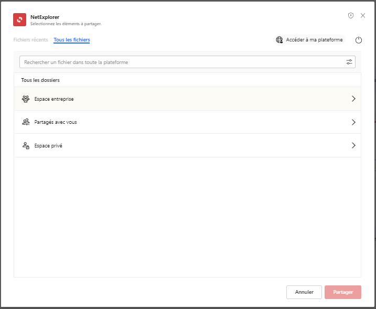Viewport: 376px width, 309px height.
Task: Open the Espace entreprise folder label
Action: pos(54,99)
